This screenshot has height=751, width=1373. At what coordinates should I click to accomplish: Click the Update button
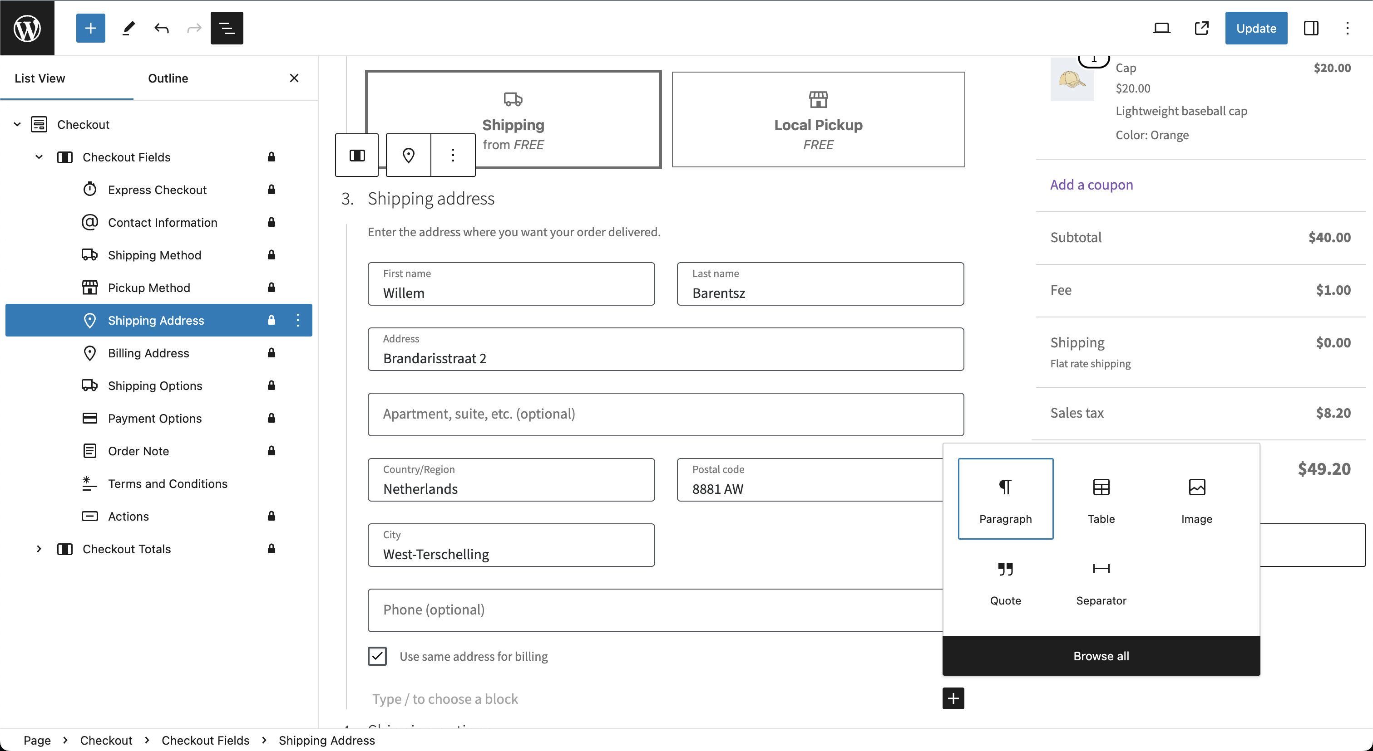tap(1256, 28)
